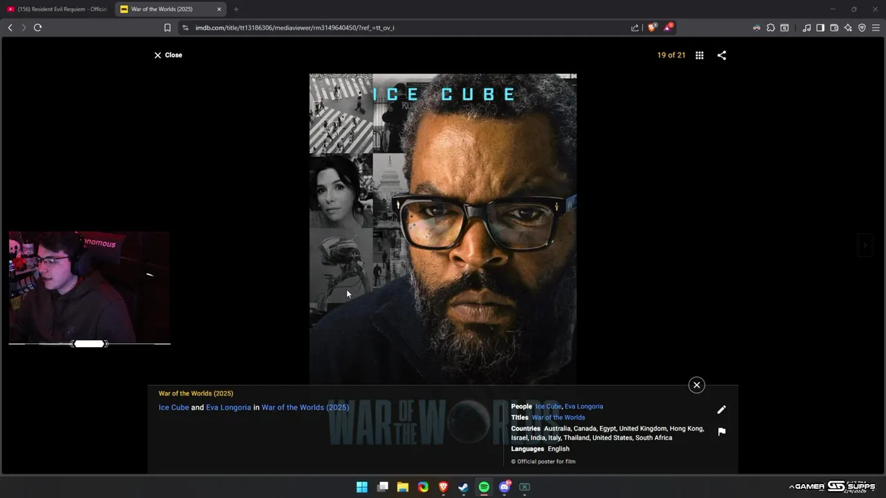Screen dimensions: 886x498
Task: Open Leo AI sparkle icon
Action: point(848,28)
